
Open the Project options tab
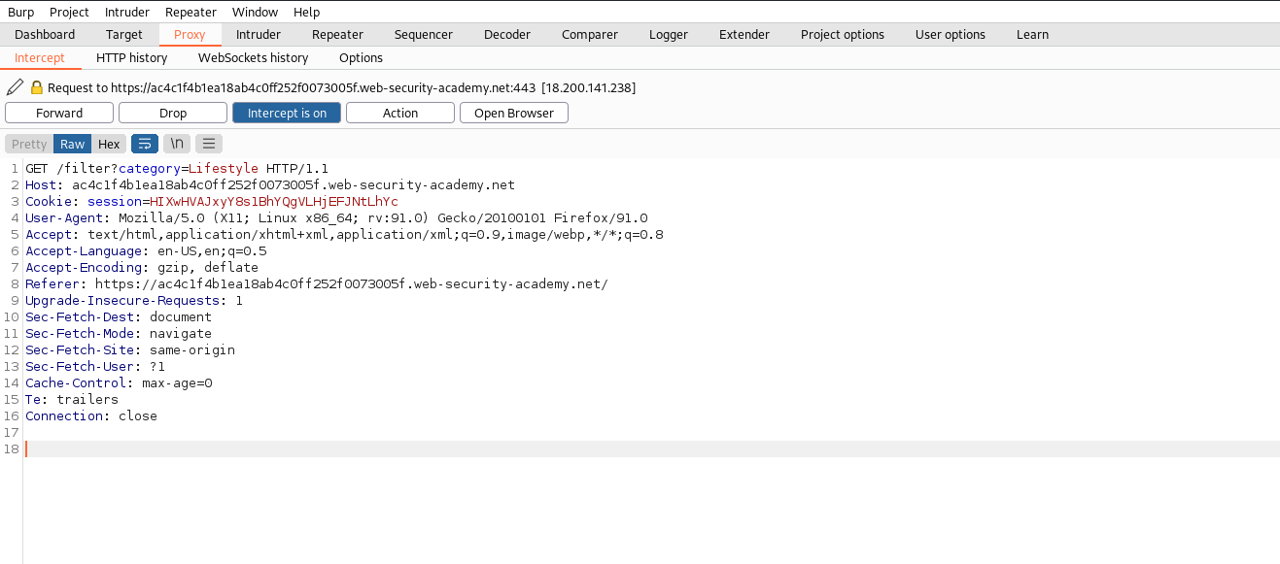click(843, 34)
